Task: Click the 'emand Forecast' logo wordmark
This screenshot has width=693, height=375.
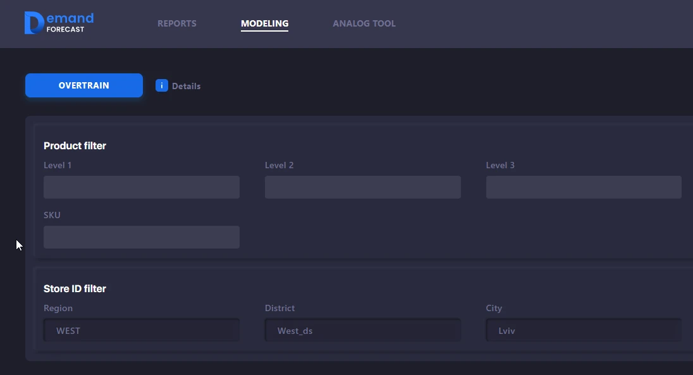Action: pyautogui.click(x=70, y=23)
